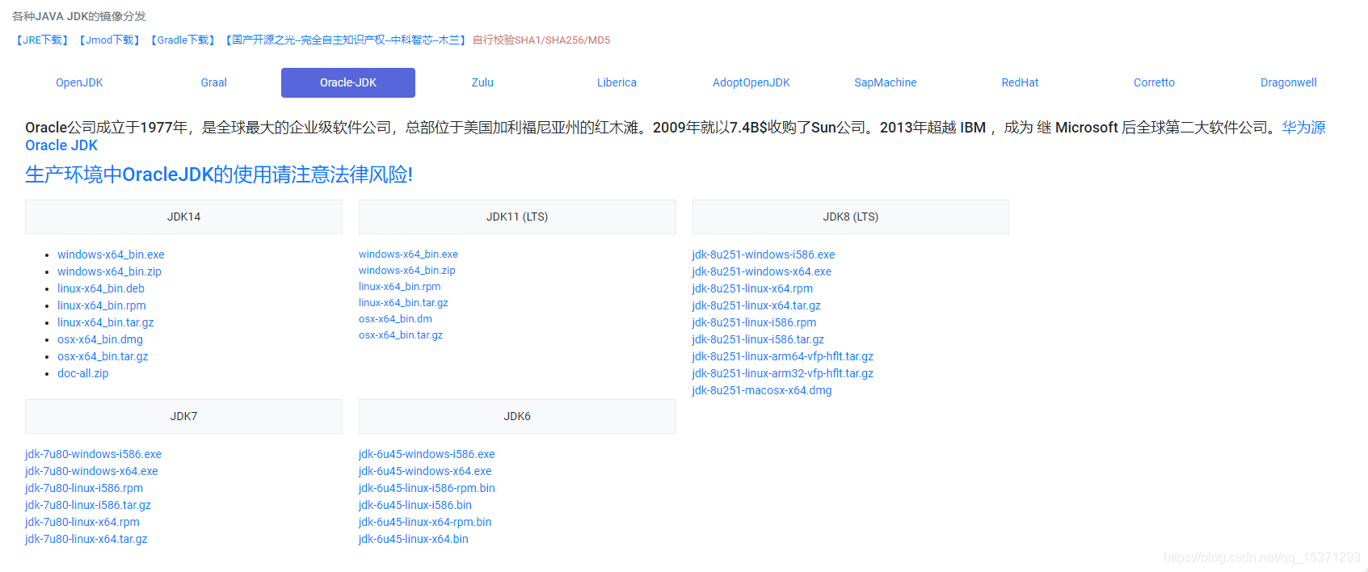Open the Jmod下载 link
Viewport: 1368px width, 572px height.
(110, 40)
